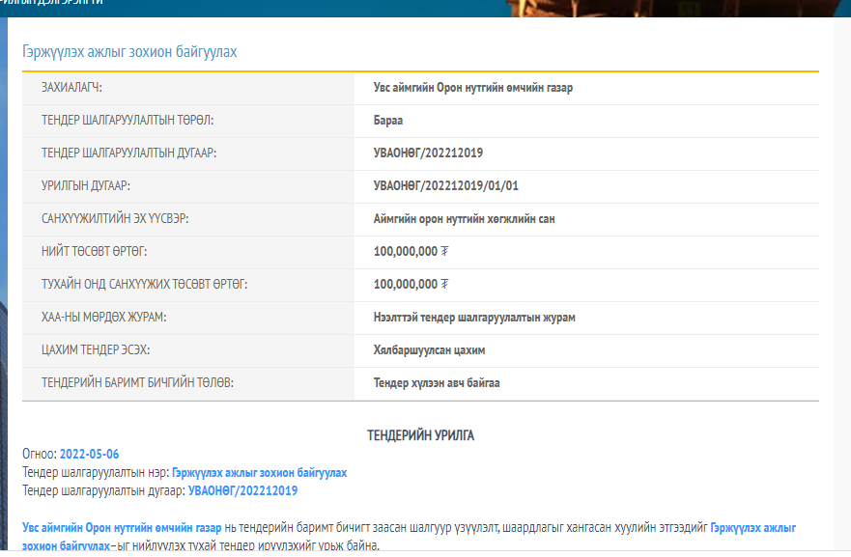
Task: Select the Бараа value in tender type row
Action: (x=388, y=121)
